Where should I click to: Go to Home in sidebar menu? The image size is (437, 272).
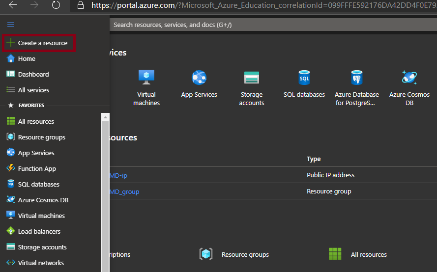[27, 58]
